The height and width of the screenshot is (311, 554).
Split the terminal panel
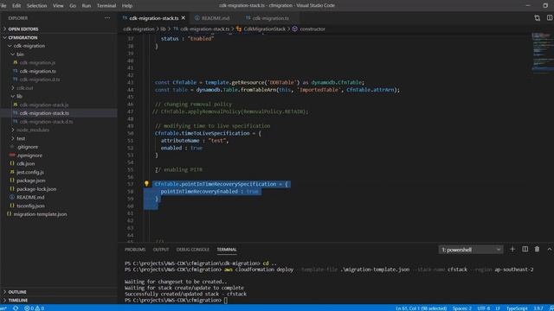coord(525,250)
